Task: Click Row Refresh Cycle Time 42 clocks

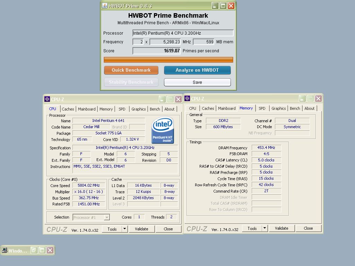Action: [x=266, y=185]
